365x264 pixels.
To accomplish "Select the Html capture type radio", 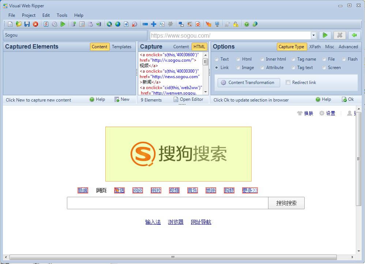I will point(238,59).
